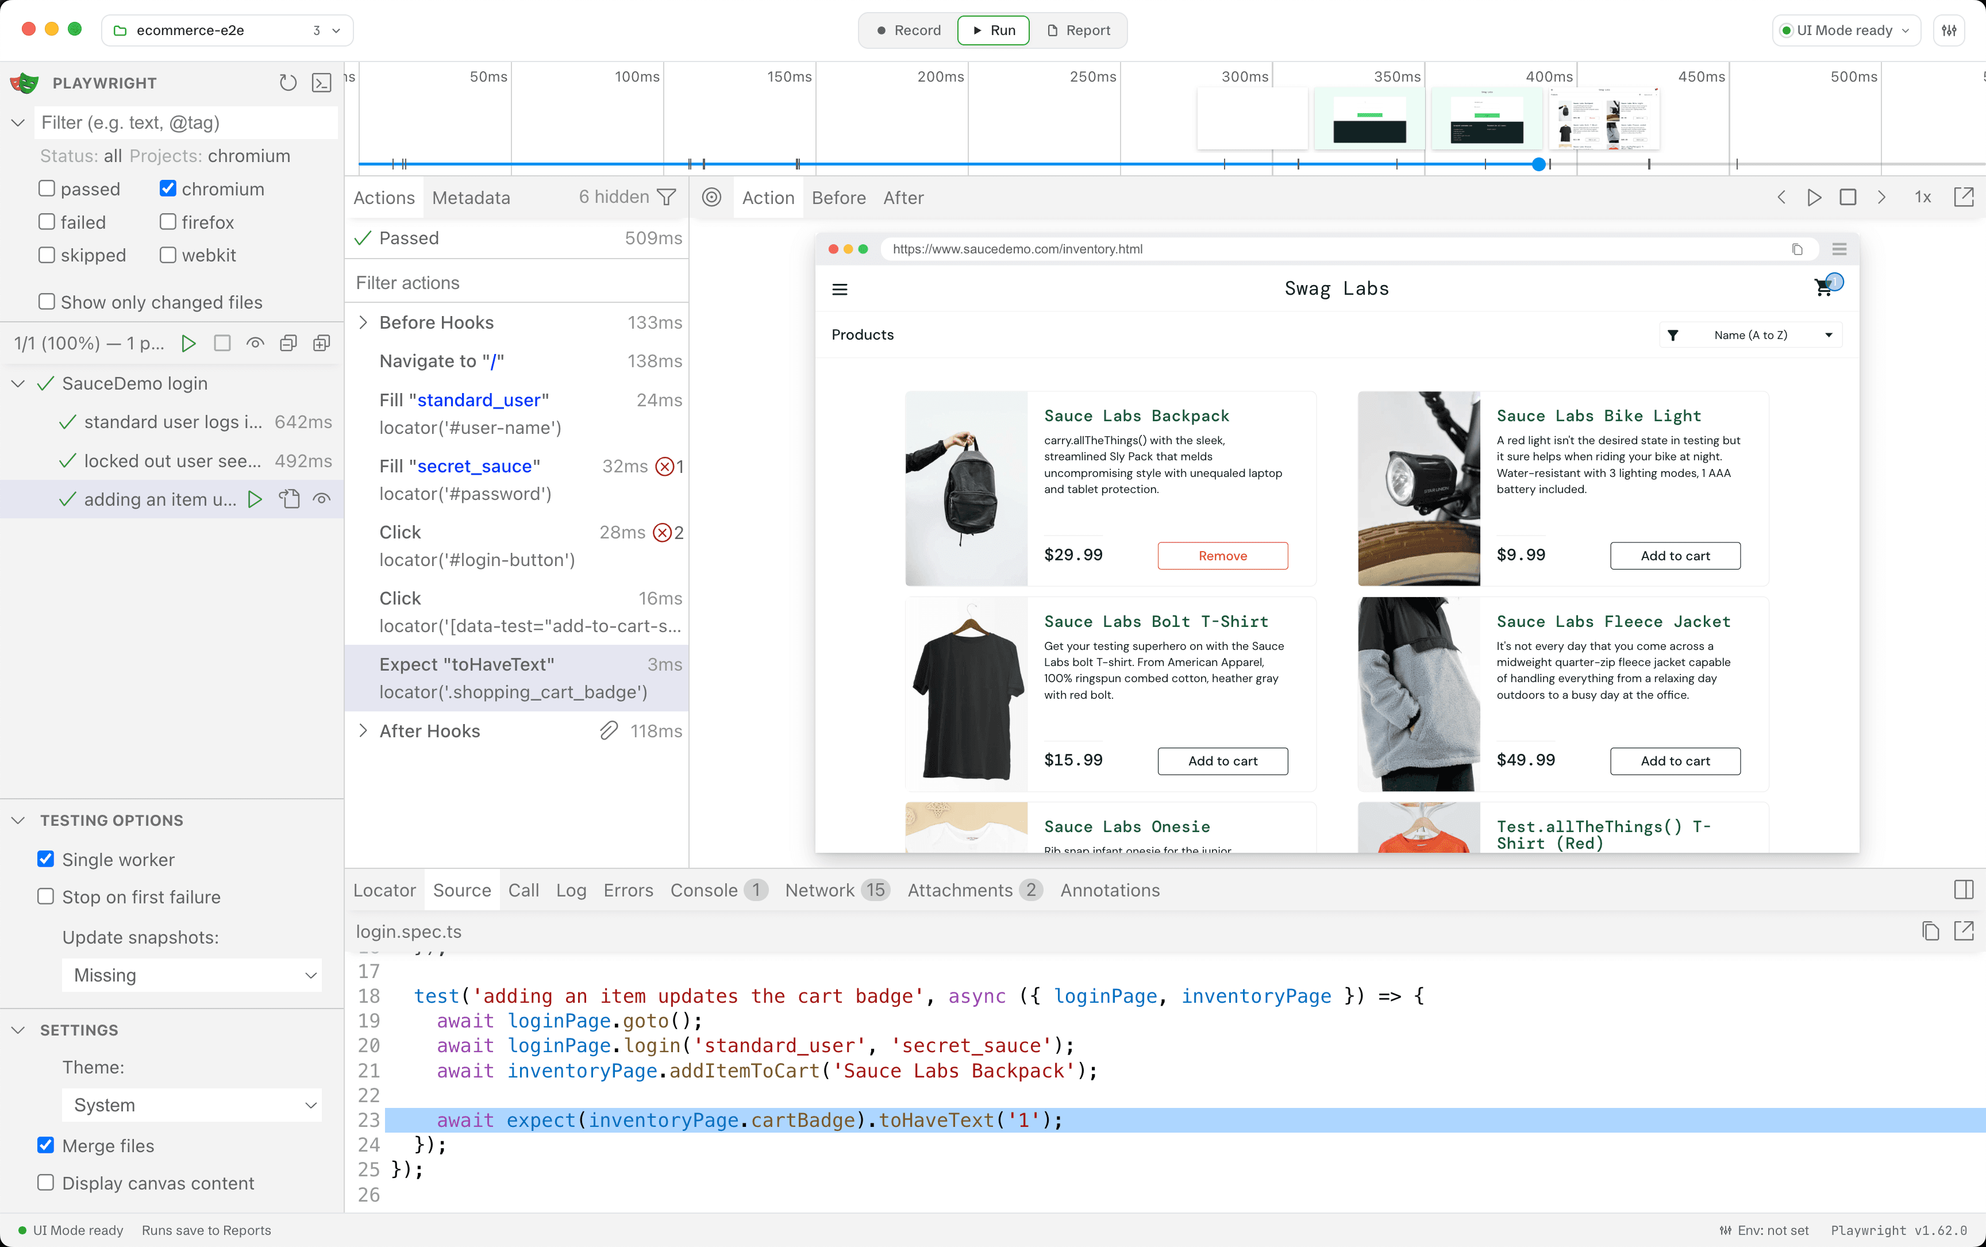Copy source file contents icon
The image size is (1986, 1247).
pyautogui.click(x=1930, y=931)
